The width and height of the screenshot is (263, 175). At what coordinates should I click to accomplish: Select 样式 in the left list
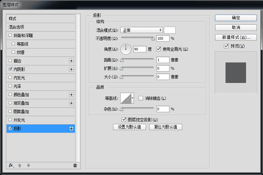41,19
